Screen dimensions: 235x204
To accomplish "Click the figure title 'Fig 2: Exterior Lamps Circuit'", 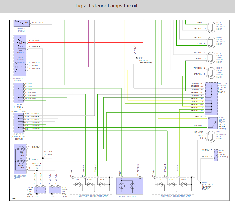I will pyautogui.click(x=106, y=6).
